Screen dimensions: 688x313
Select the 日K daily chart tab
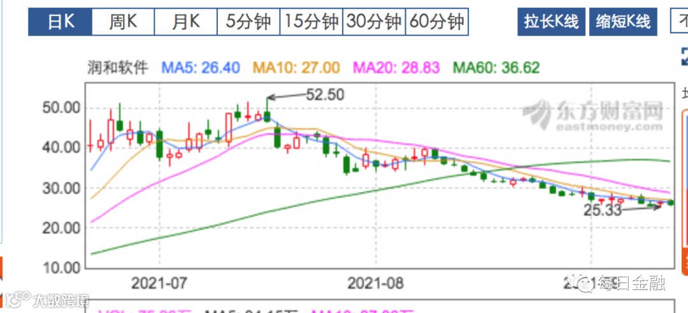click(x=60, y=22)
